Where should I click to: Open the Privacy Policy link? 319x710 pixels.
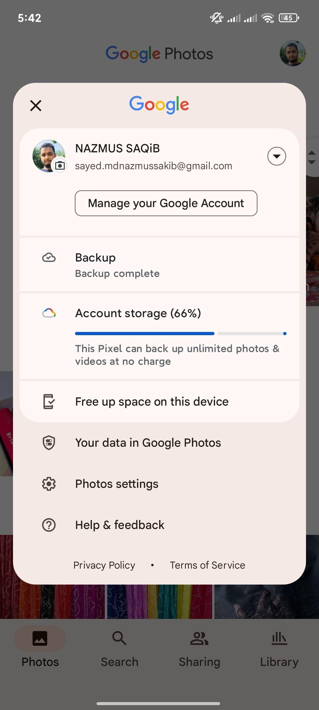point(104,565)
